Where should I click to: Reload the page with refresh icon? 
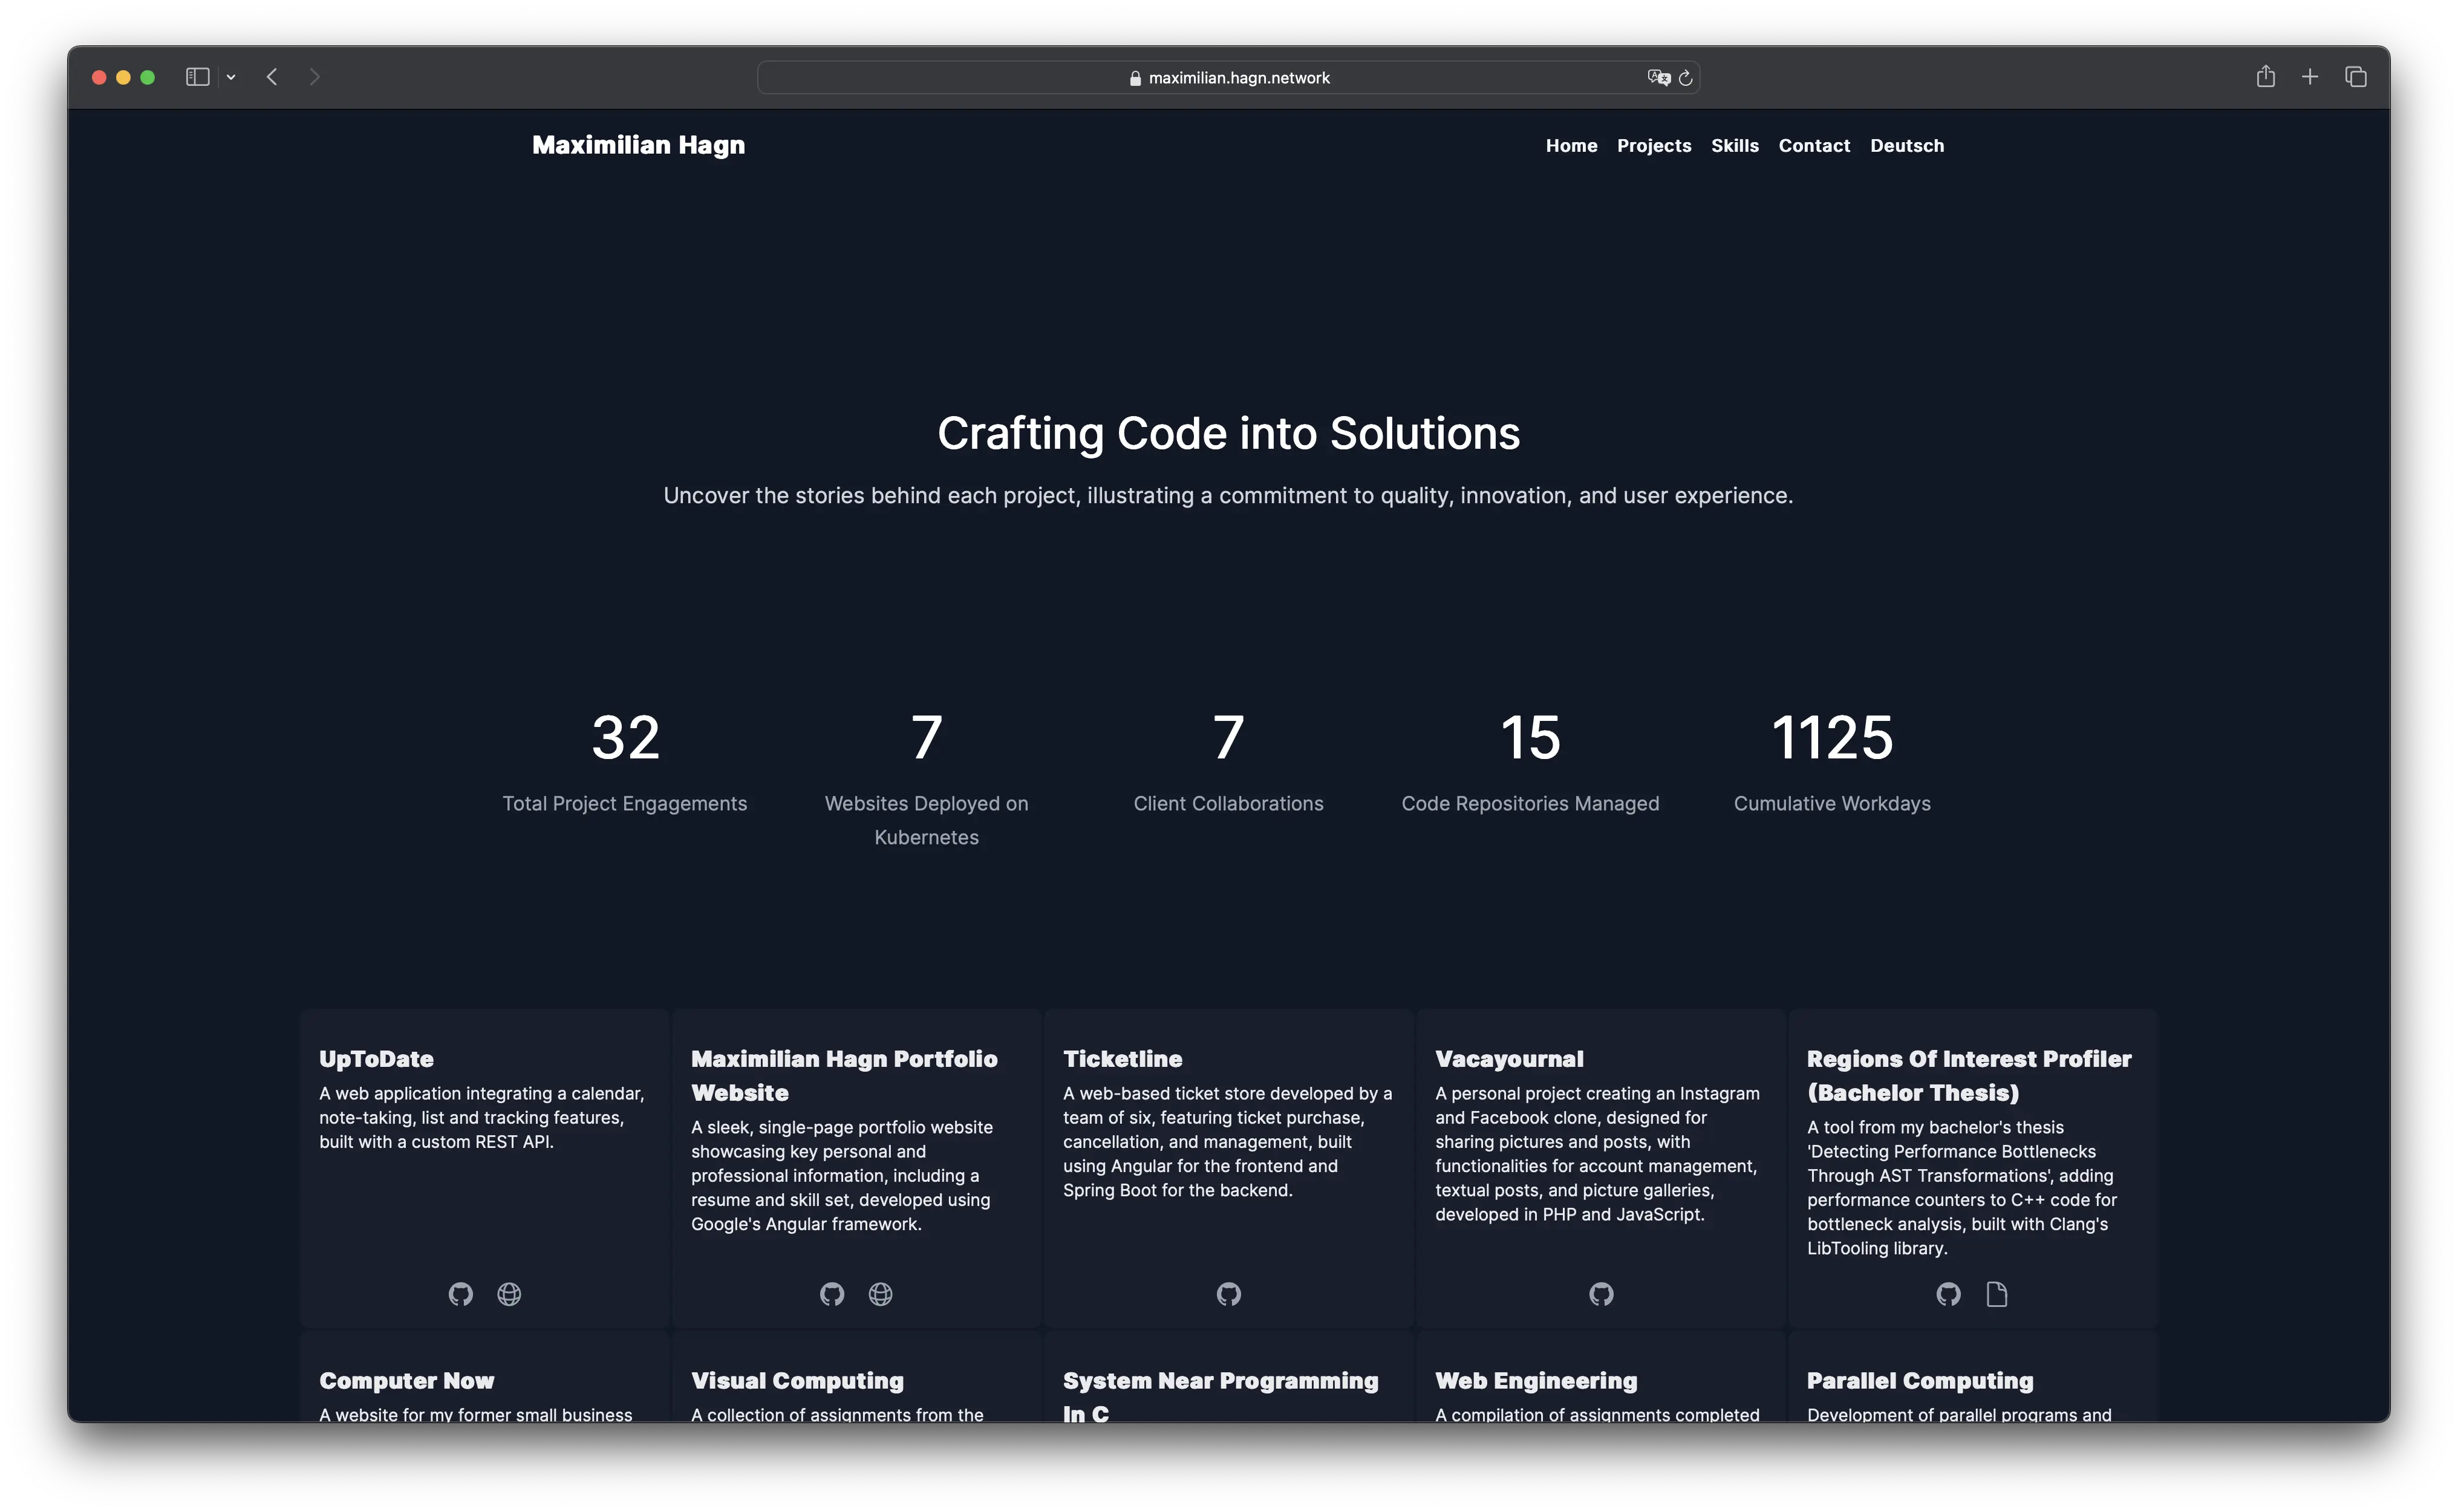[x=1686, y=78]
